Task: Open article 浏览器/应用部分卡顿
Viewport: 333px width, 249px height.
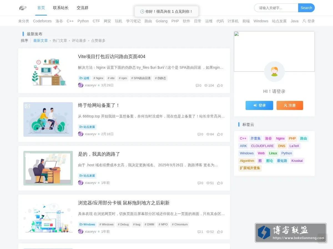Action: [124, 203]
